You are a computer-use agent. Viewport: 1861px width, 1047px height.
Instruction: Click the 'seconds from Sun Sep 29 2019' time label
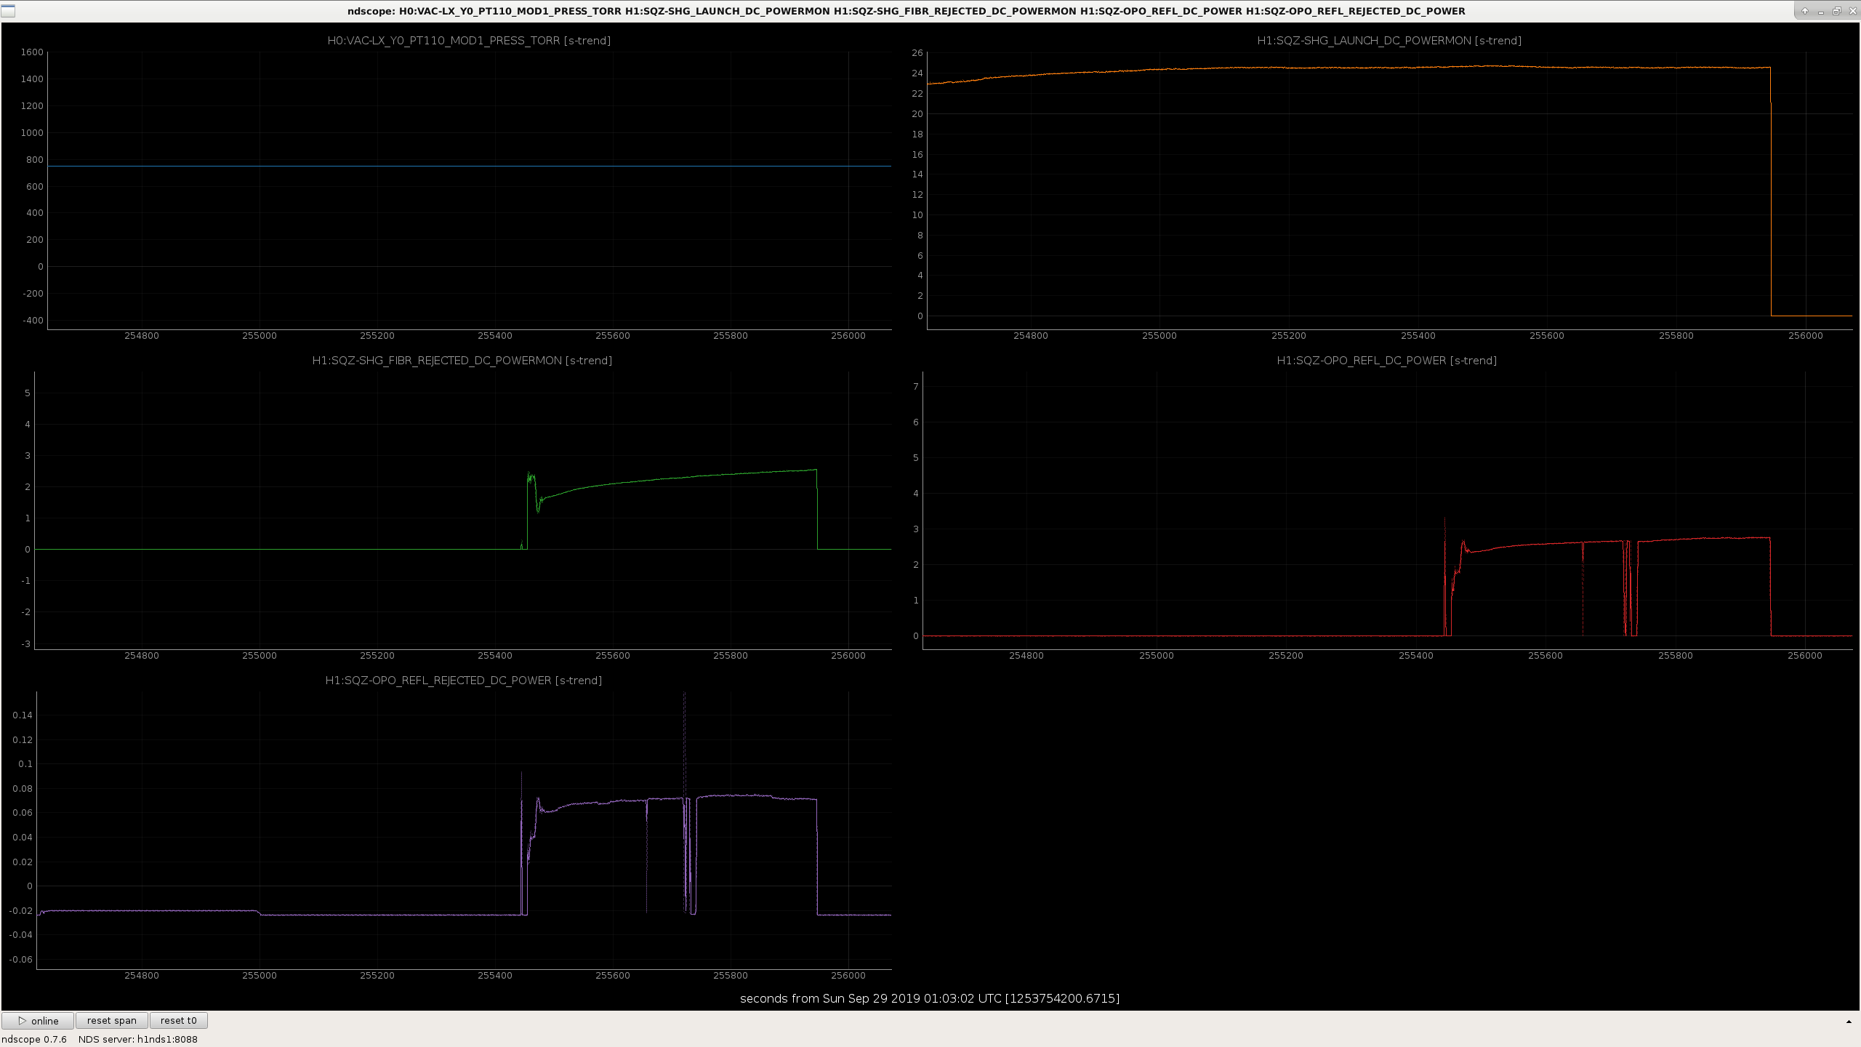point(930,998)
